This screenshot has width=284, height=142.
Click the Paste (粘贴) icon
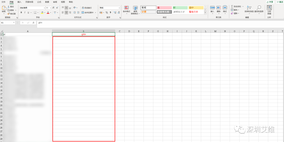tap(4, 8)
